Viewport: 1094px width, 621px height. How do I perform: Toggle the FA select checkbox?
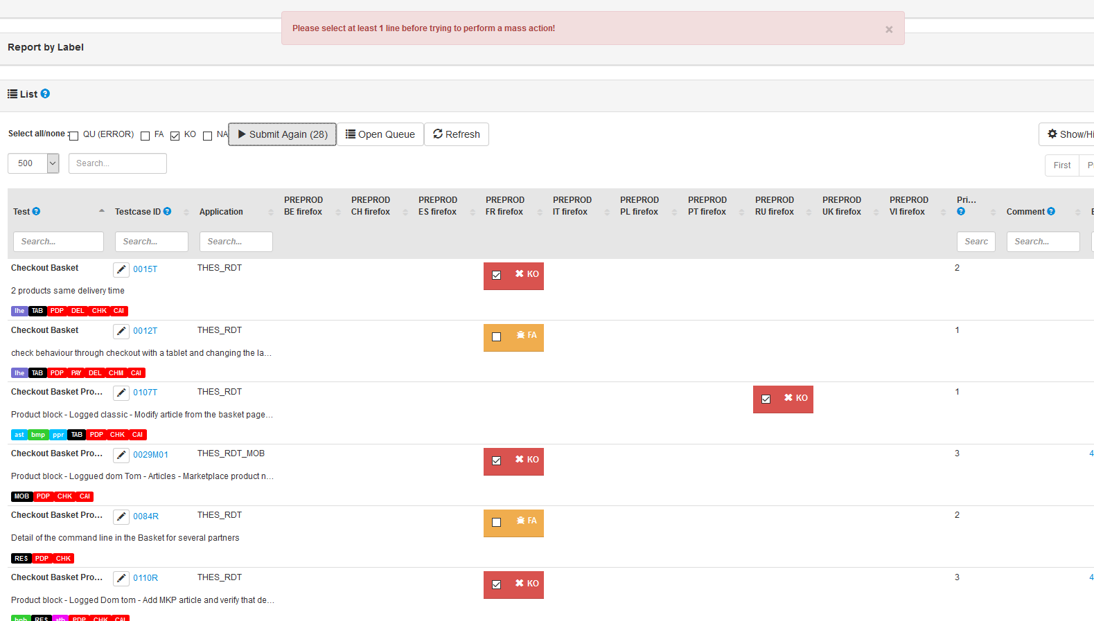(x=145, y=136)
